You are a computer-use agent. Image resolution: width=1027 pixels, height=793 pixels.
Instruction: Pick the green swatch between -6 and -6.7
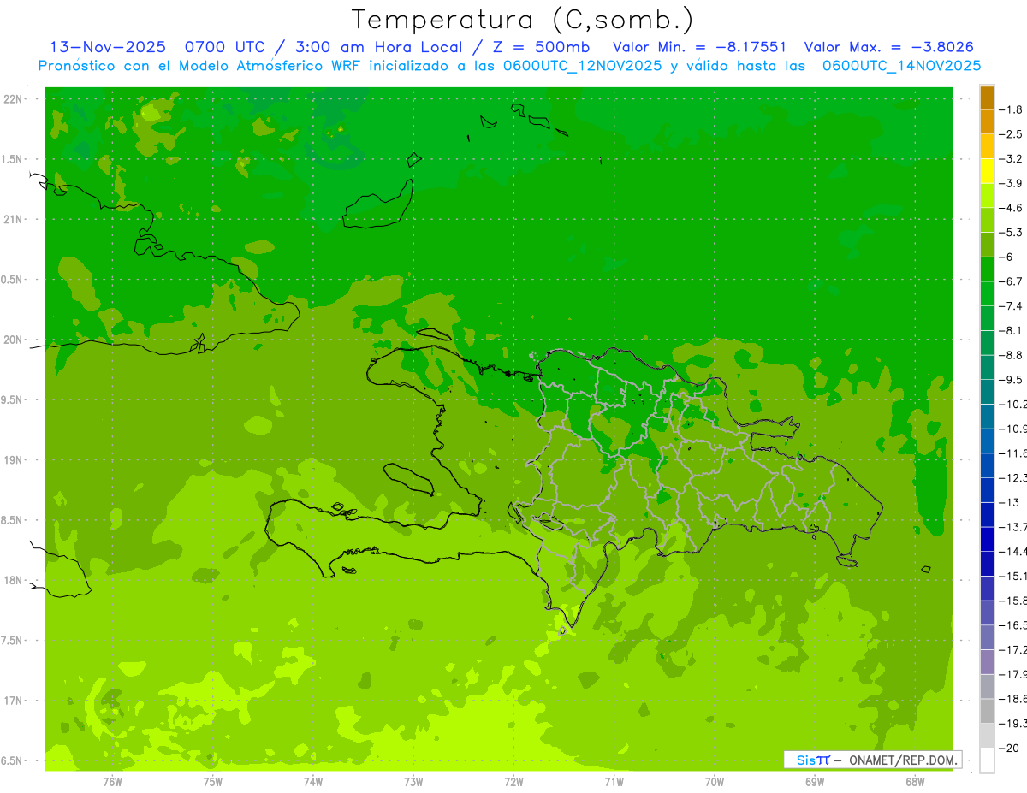pos(987,269)
